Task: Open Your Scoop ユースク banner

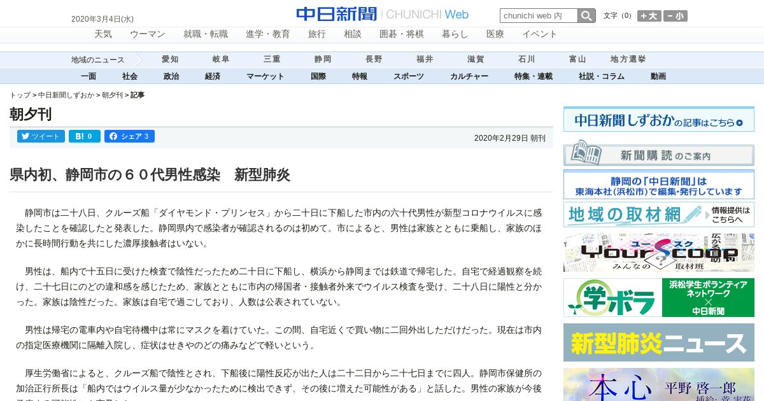Action: click(659, 253)
